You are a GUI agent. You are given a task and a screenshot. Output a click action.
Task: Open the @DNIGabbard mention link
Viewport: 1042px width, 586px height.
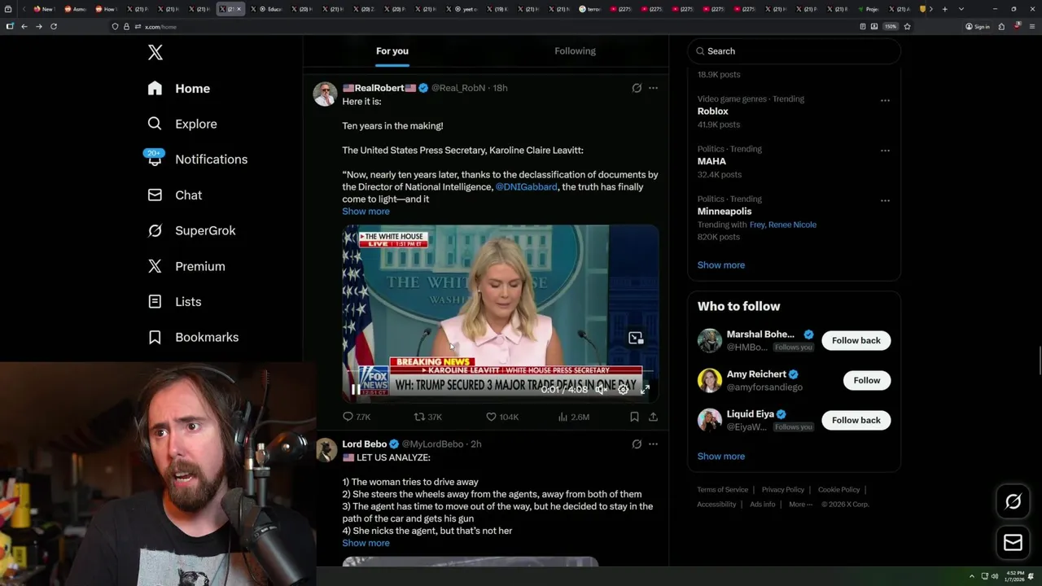(527, 187)
